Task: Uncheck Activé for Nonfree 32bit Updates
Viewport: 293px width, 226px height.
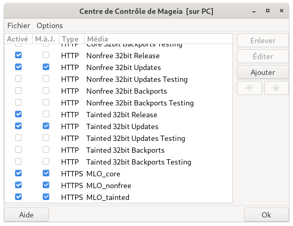Action: pos(18,67)
